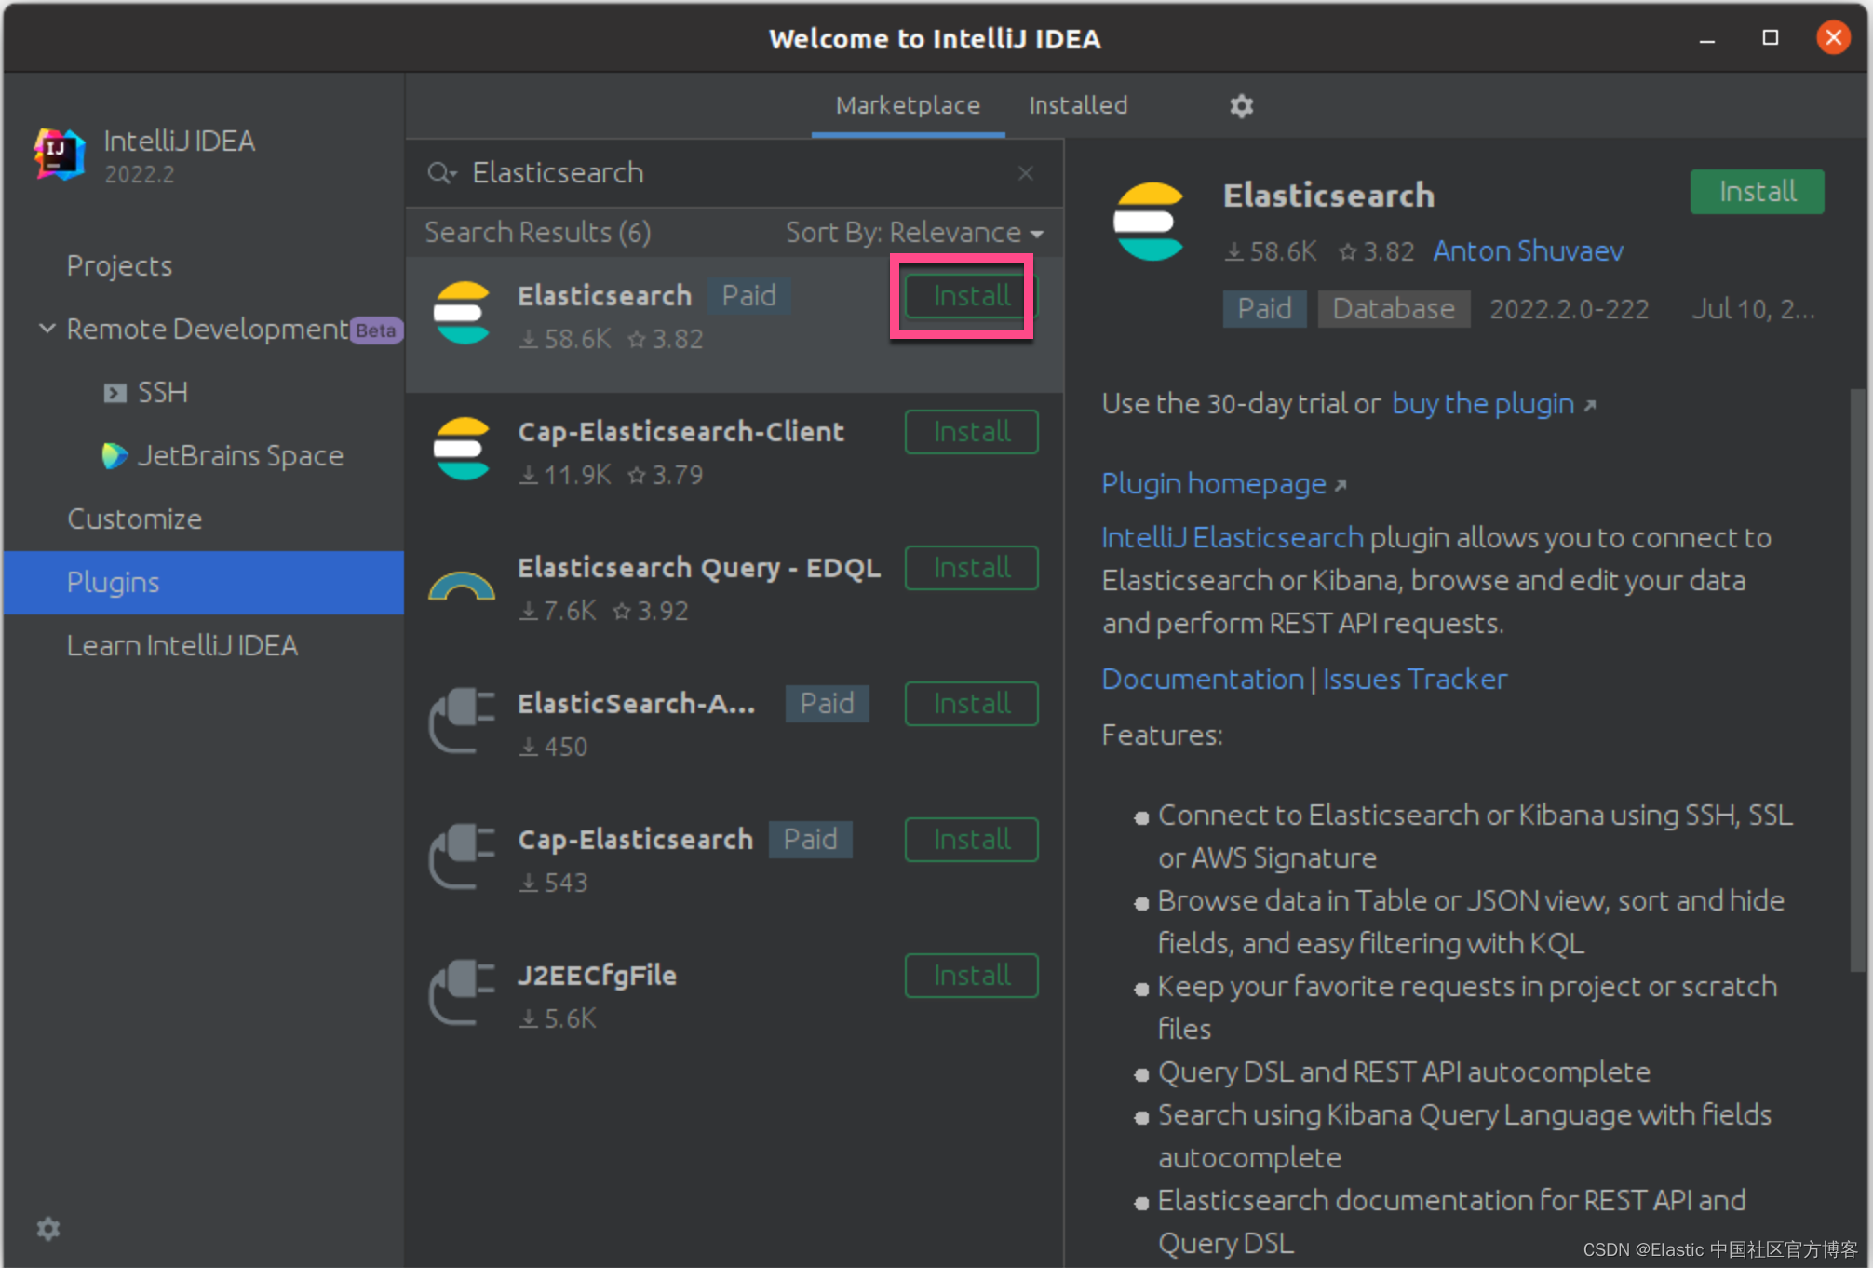The image size is (1873, 1268).
Task: Open the SSH remote development entry
Action: click(162, 393)
